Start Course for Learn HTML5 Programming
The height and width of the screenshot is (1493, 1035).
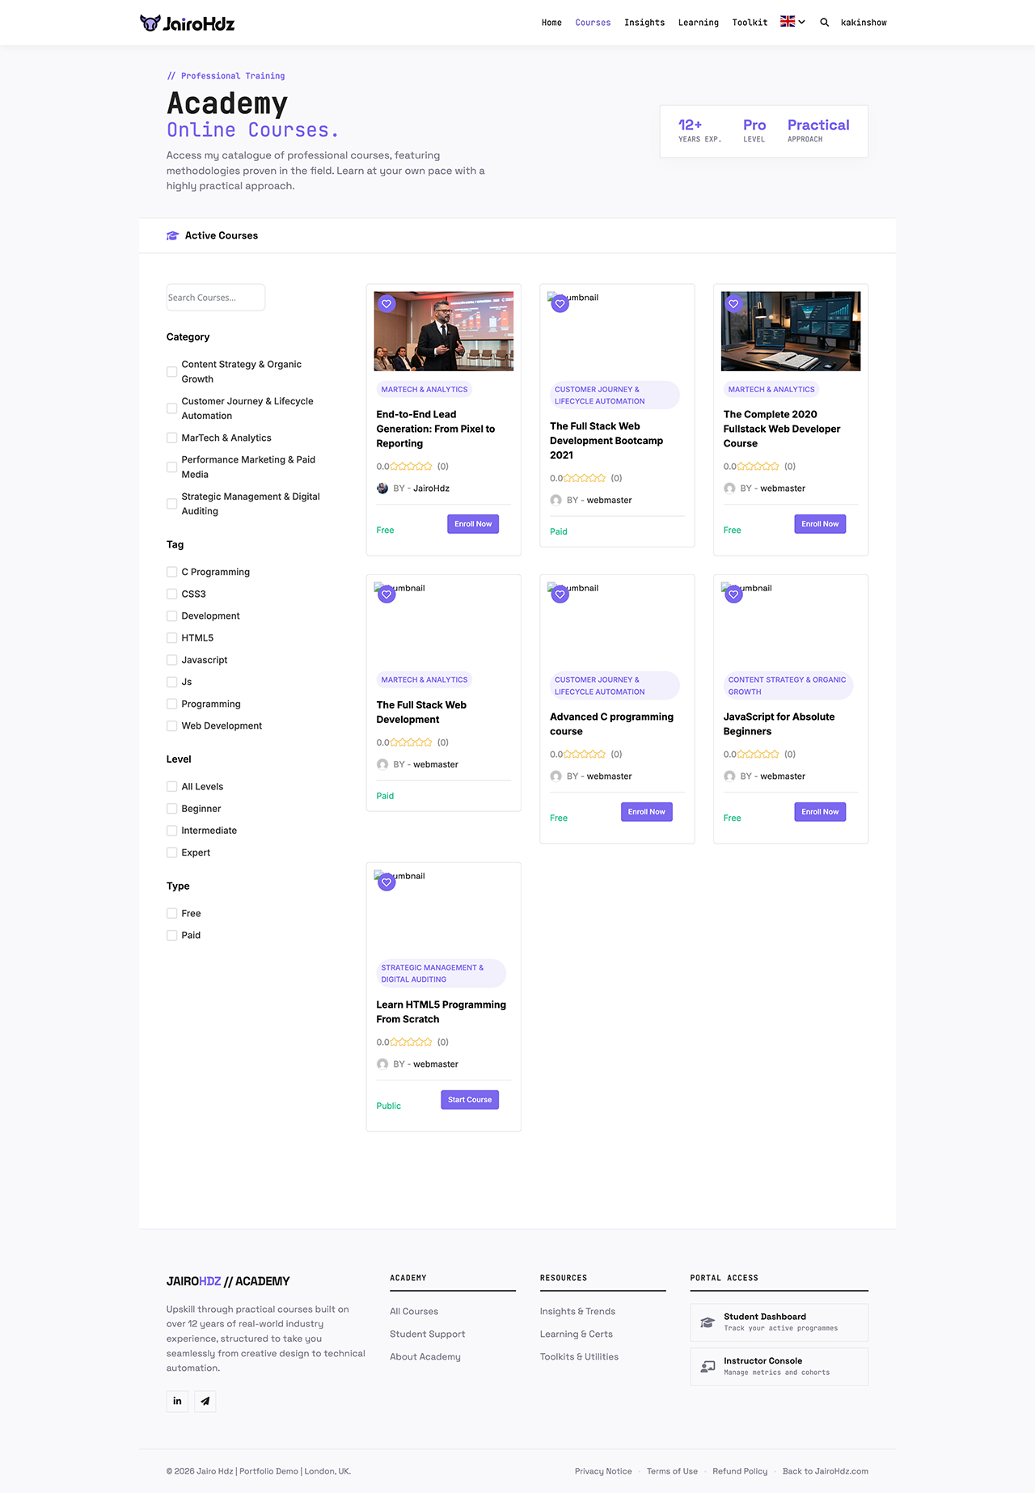pyautogui.click(x=470, y=1100)
